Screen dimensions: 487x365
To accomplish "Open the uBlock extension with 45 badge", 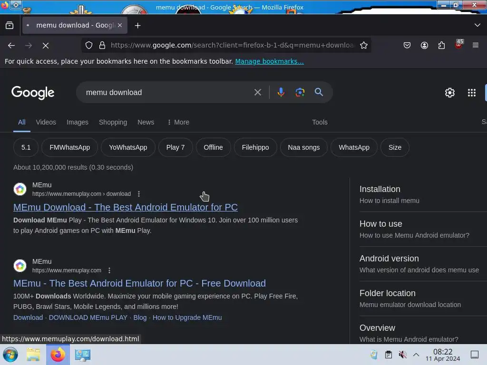I will [459, 44].
